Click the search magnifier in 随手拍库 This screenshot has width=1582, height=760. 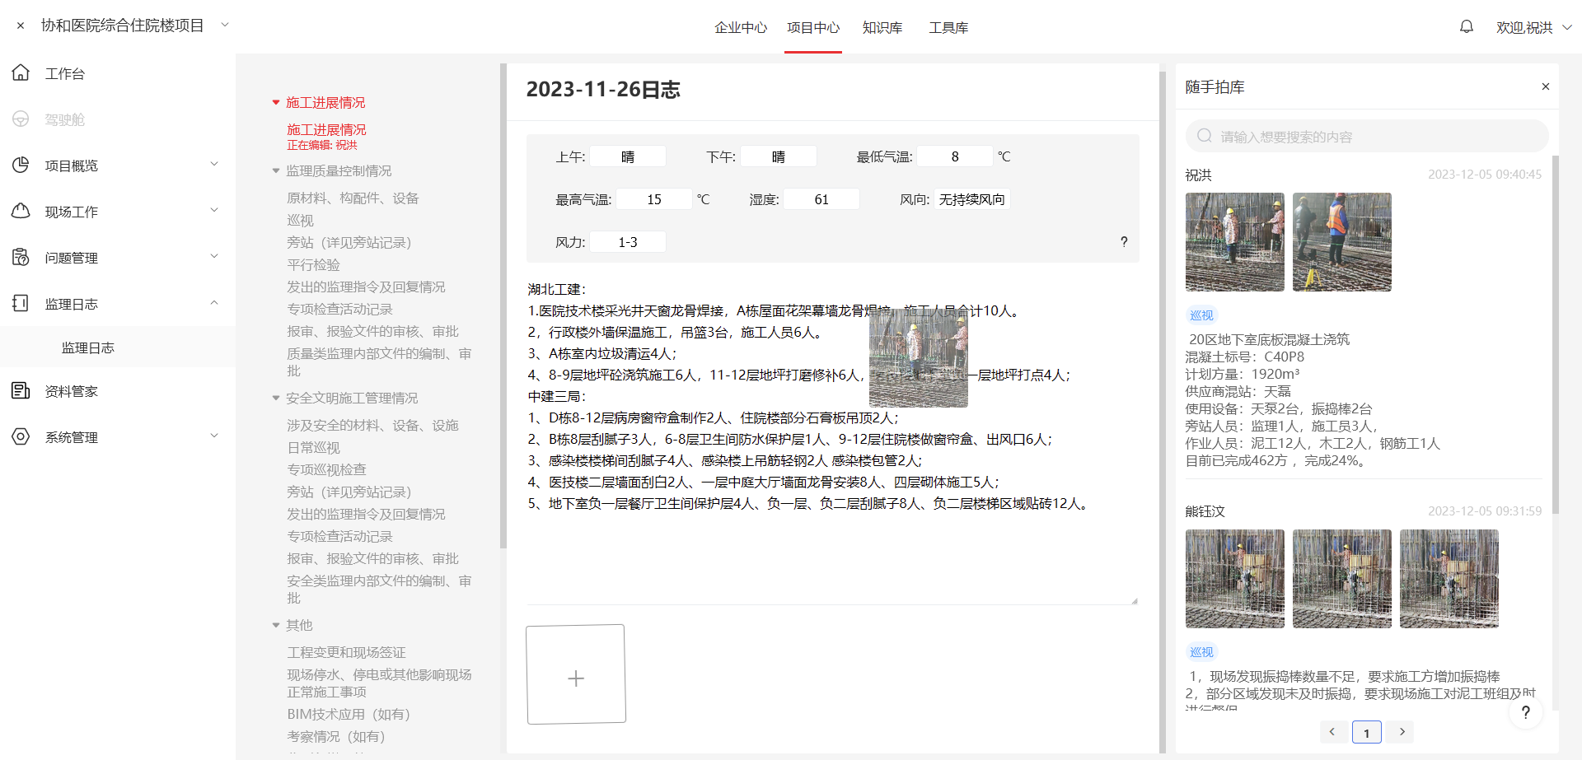pos(1205,136)
